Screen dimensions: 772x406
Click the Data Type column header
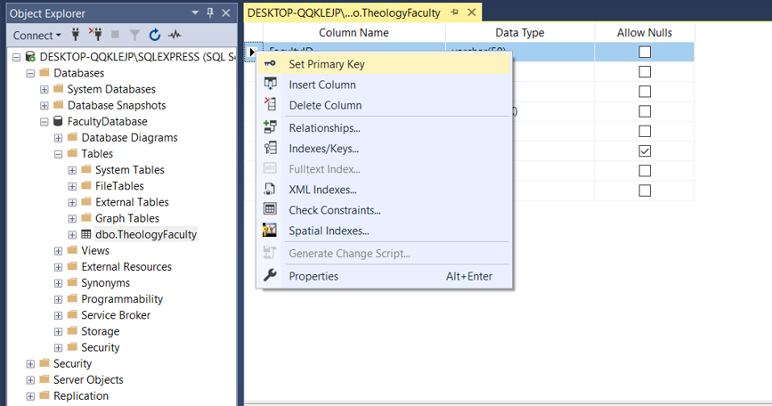tap(520, 32)
